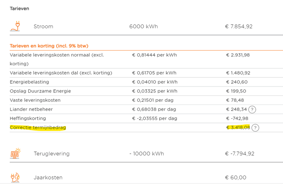Open help for Liander netbeheer cost

coord(252,109)
